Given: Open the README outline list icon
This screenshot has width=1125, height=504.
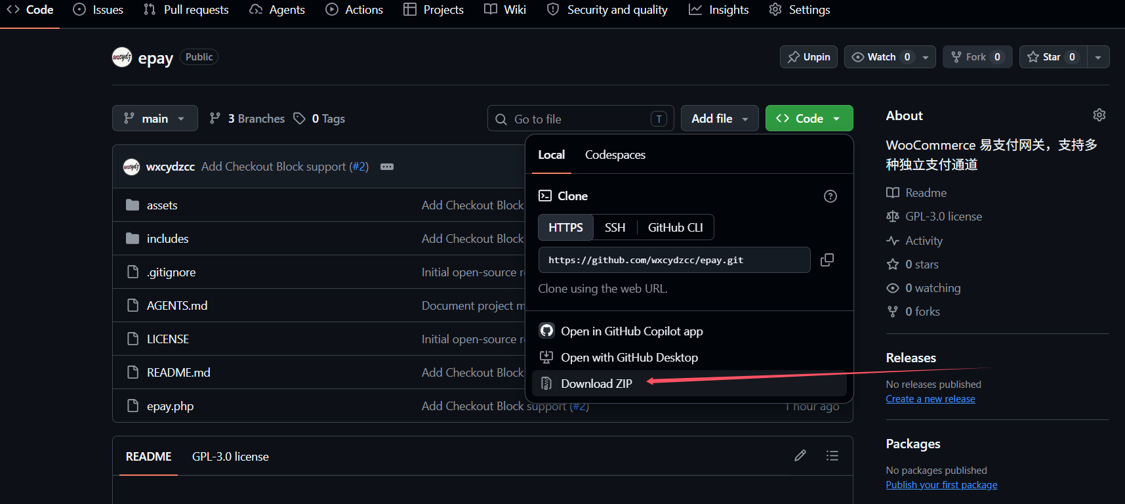Looking at the screenshot, I should click(832, 455).
